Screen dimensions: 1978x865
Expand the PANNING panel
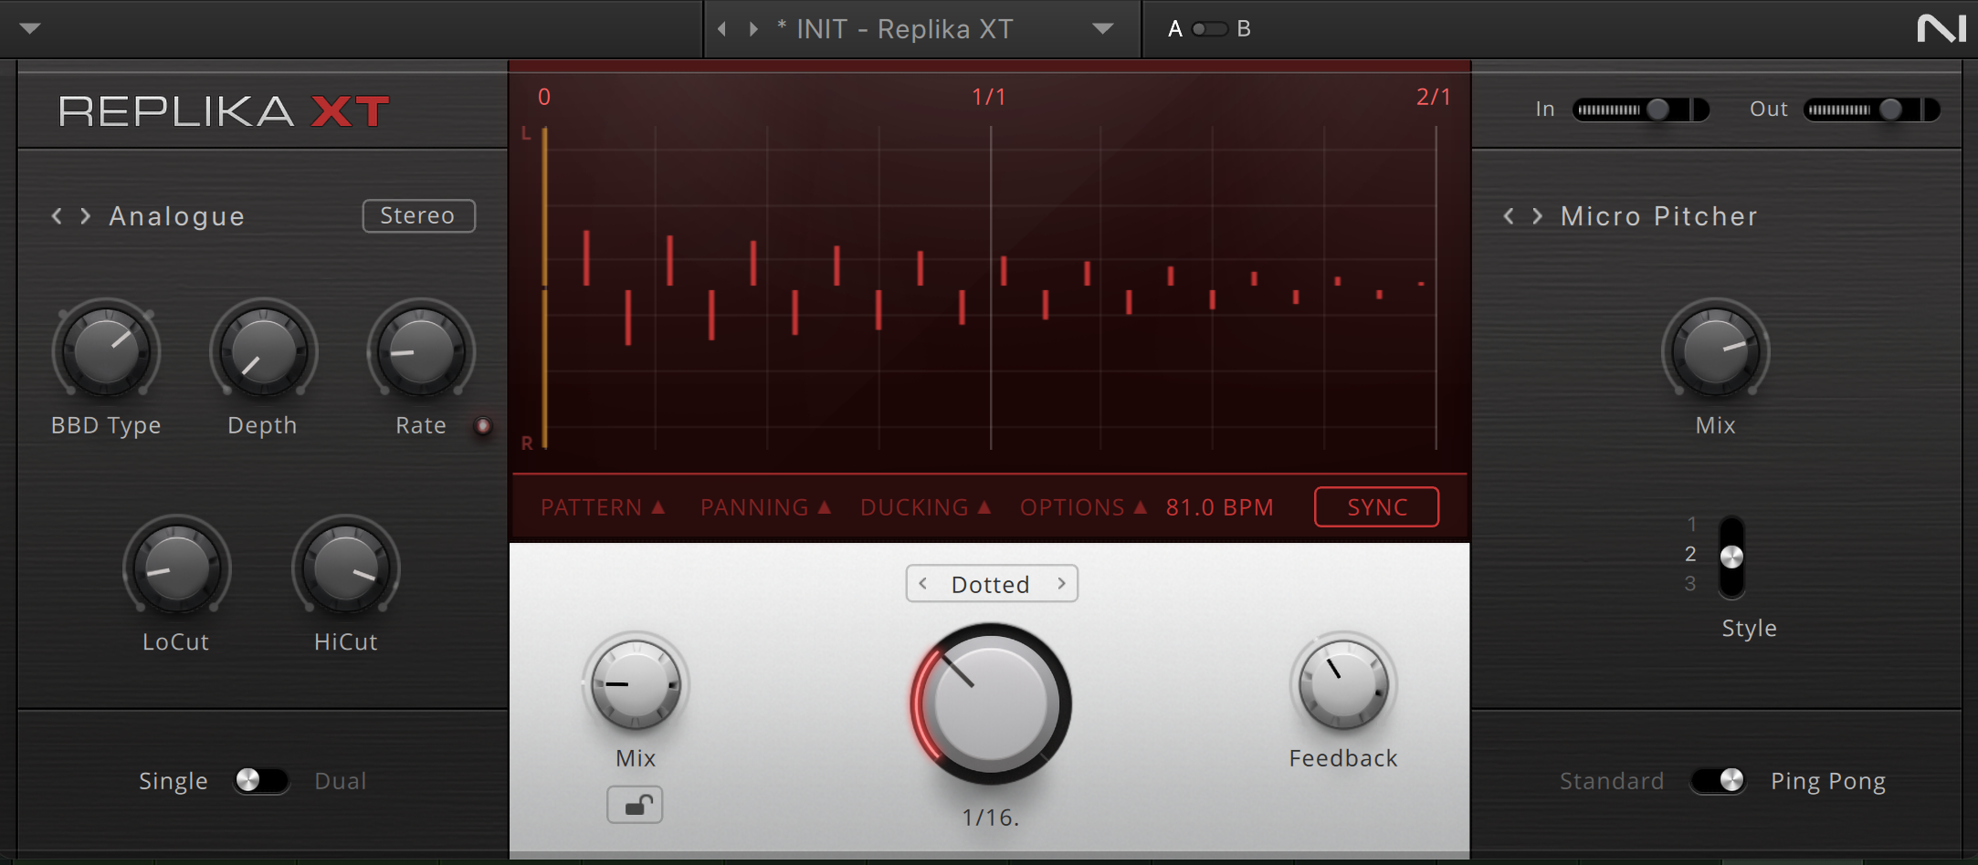[765, 507]
